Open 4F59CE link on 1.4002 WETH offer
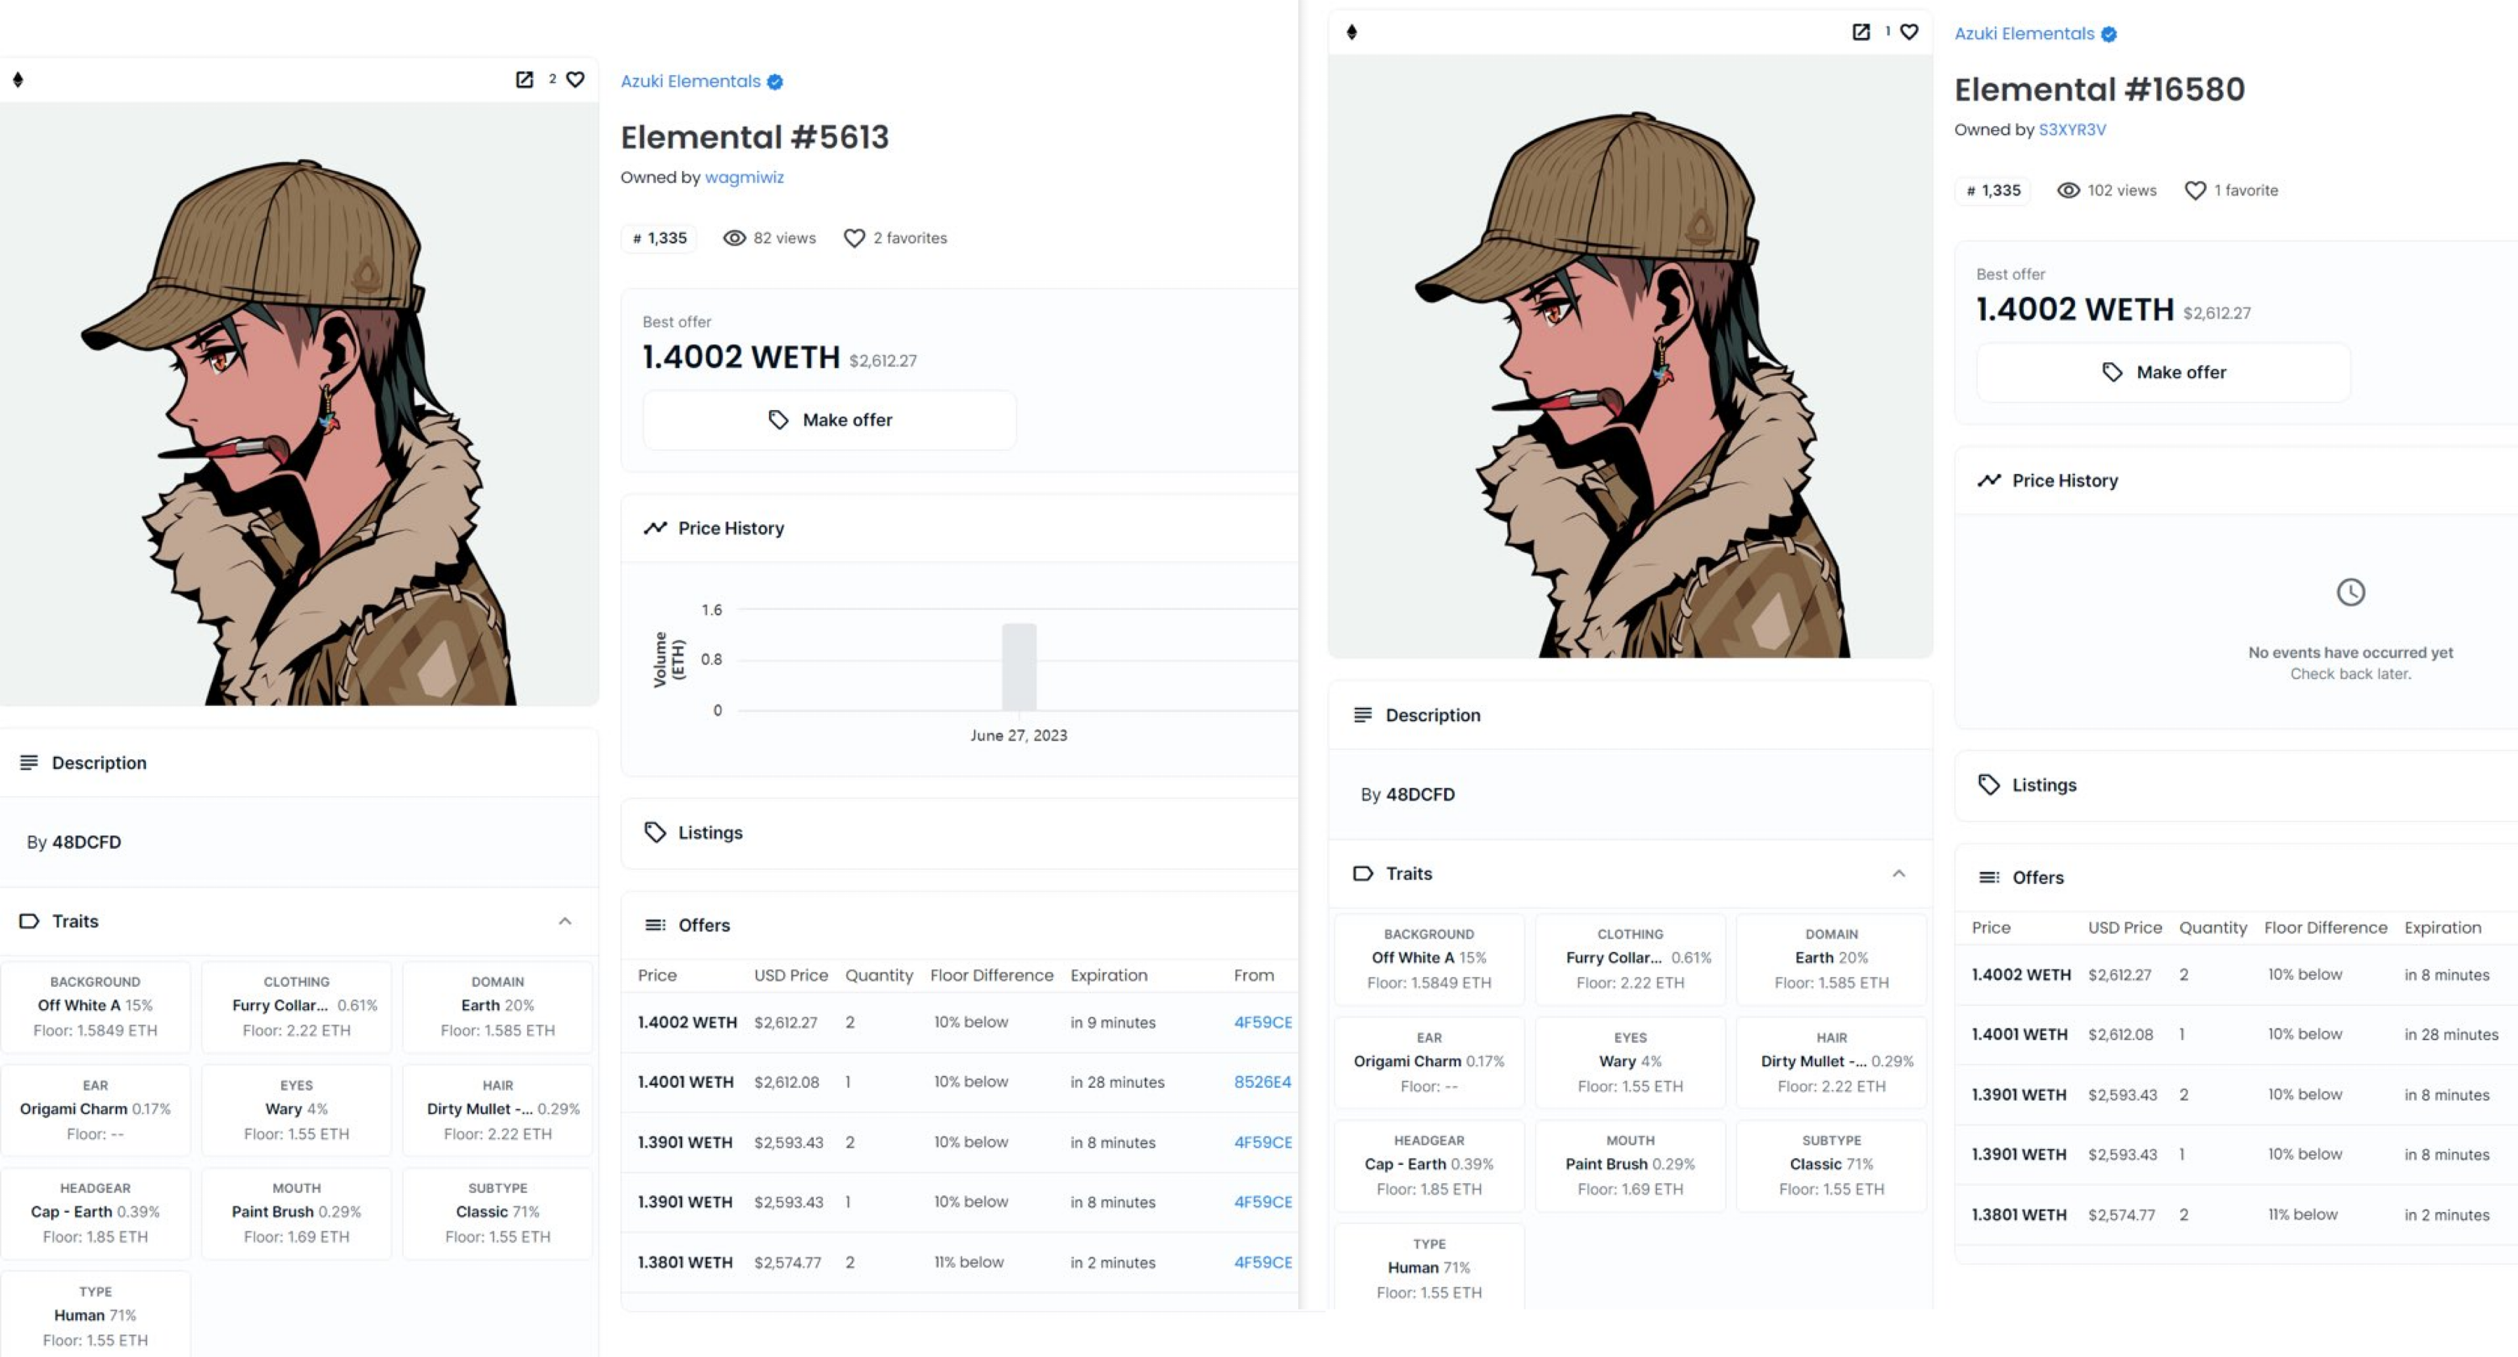 pyautogui.click(x=1263, y=1023)
